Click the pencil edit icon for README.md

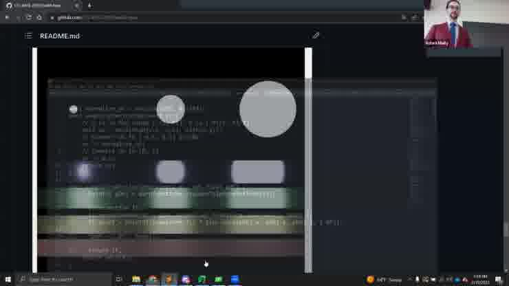point(316,35)
